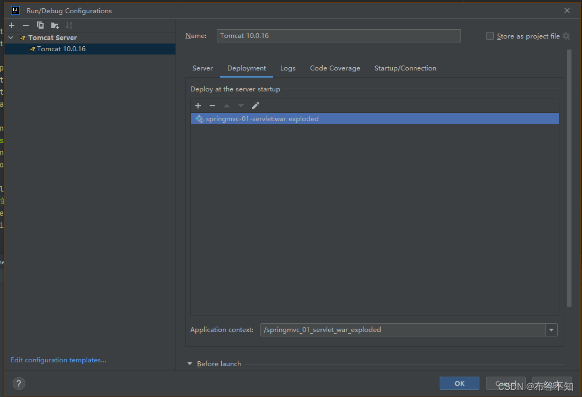Viewport: 582px width, 397px height.
Task: Enable Store as project file checkbox
Action: point(489,36)
